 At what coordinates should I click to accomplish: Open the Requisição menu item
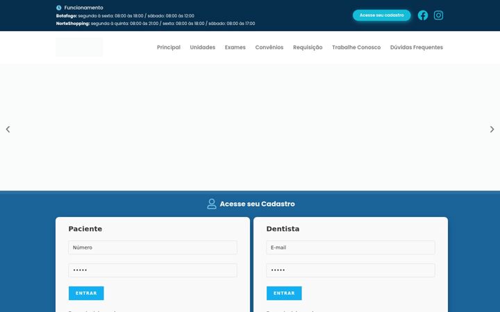tap(308, 47)
